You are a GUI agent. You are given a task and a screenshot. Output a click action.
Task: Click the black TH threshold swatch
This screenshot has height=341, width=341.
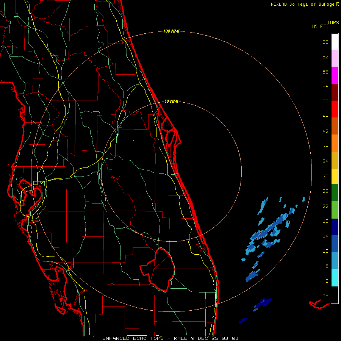(335, 295)
